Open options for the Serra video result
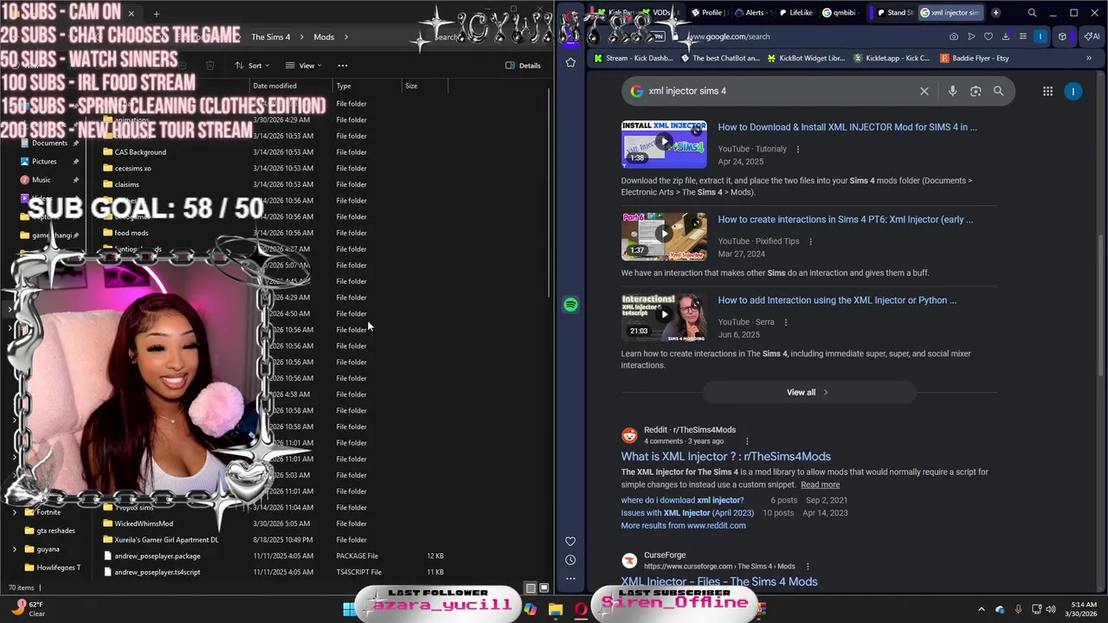 (786, 322)
